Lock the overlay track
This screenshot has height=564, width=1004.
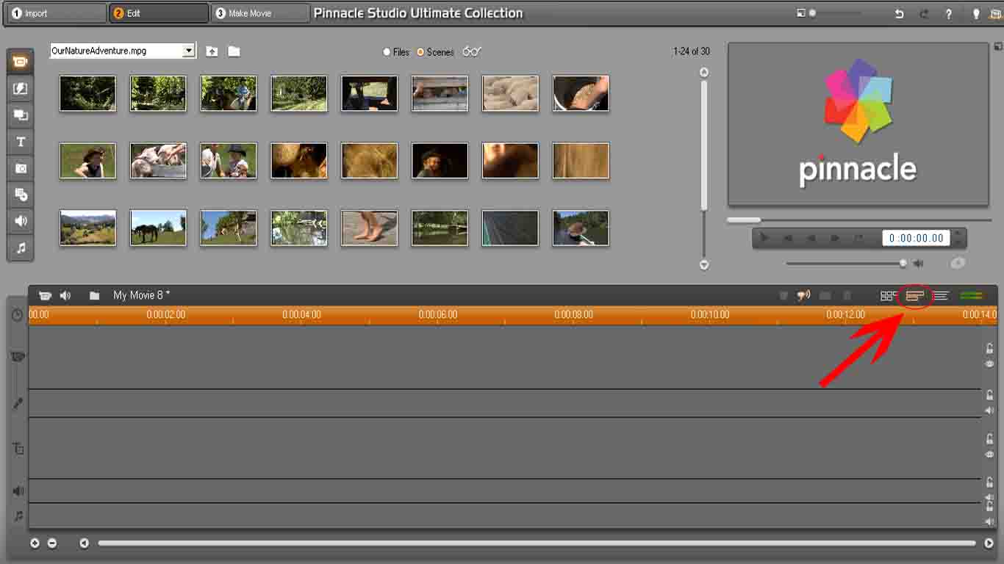pyautogui.click(x=990, y=439)
